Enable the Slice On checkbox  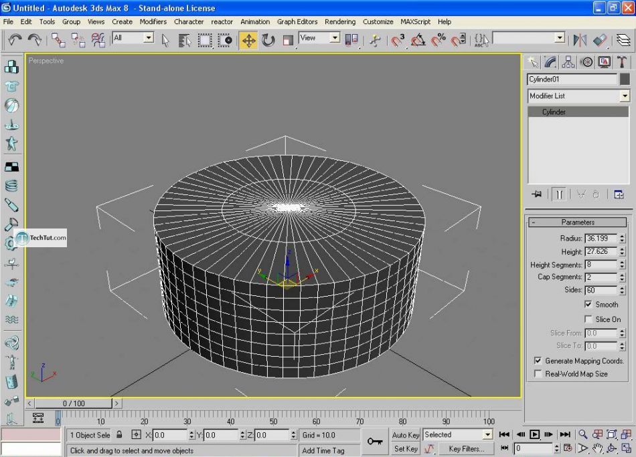click(588, 319)
